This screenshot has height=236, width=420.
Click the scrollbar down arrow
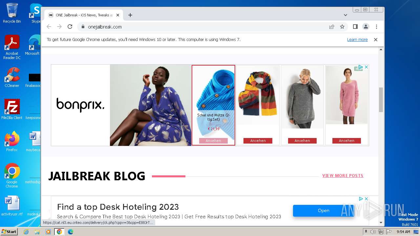(x=381, y=223)
